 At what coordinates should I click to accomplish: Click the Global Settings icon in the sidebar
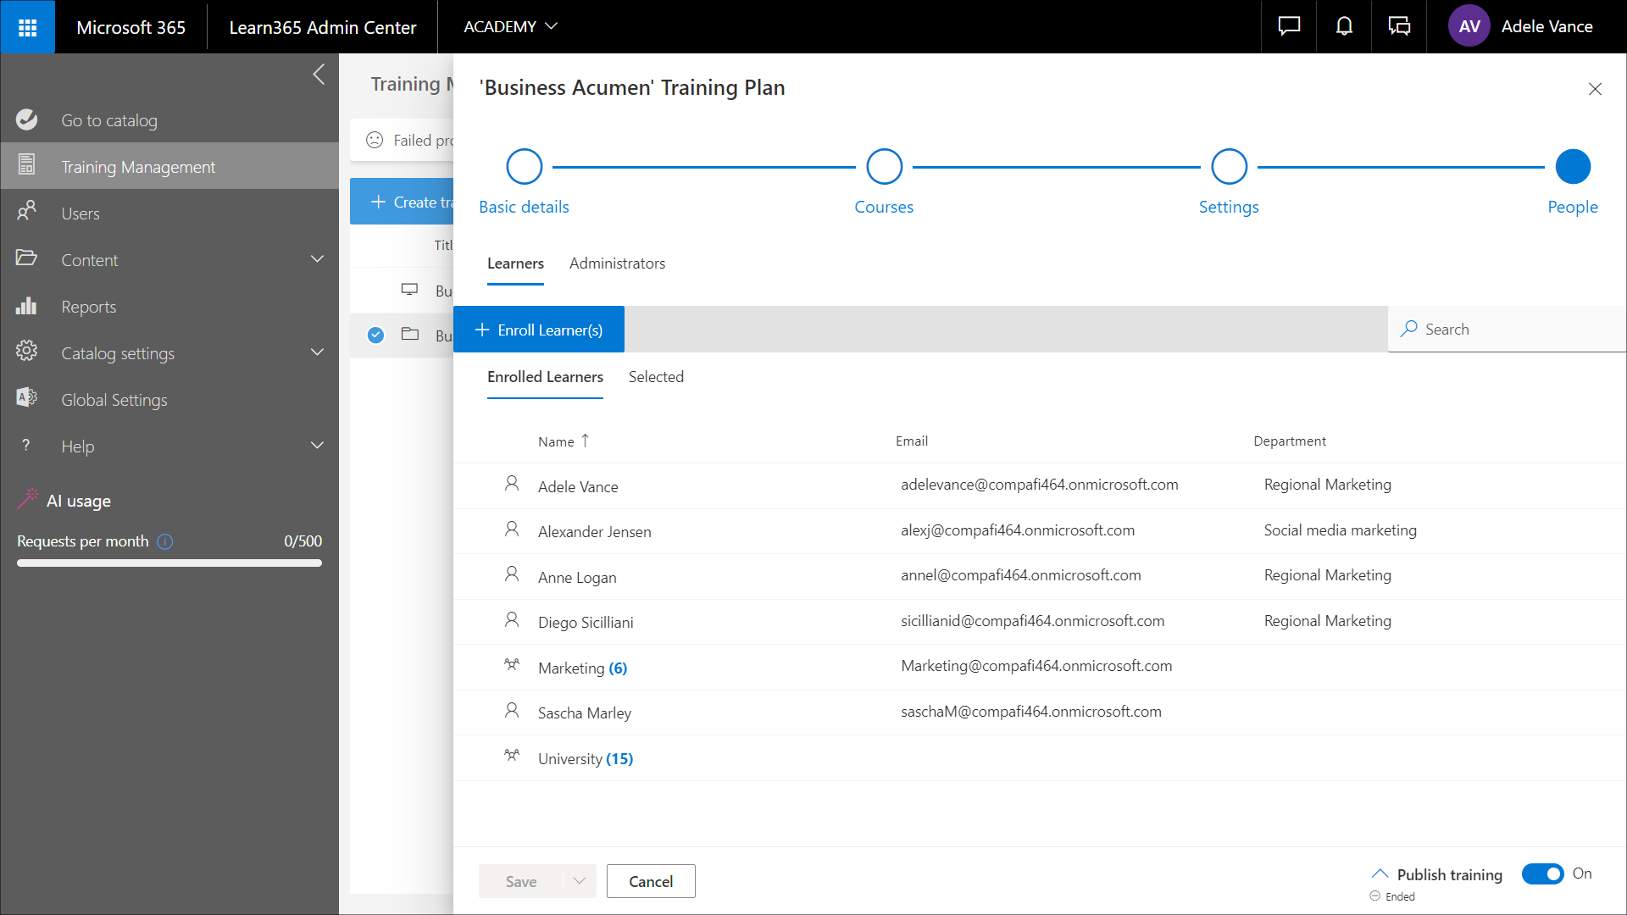coord(26,398)
